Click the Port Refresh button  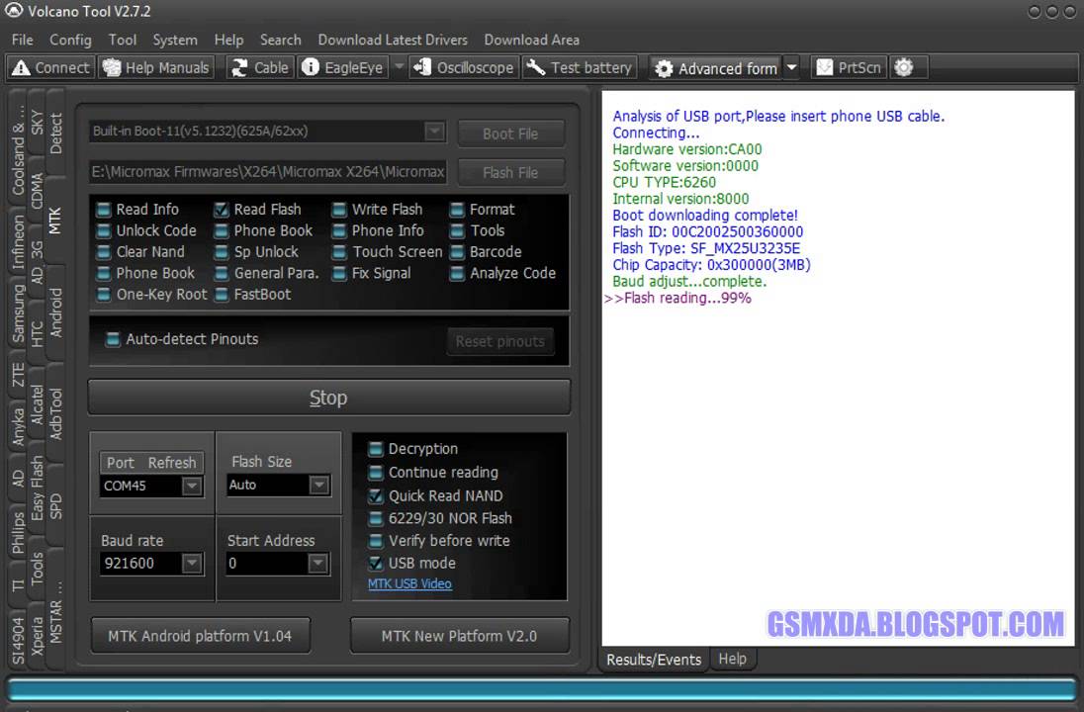151,463
